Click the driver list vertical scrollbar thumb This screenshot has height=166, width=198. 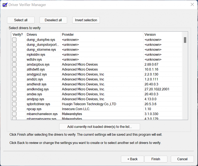185,40
